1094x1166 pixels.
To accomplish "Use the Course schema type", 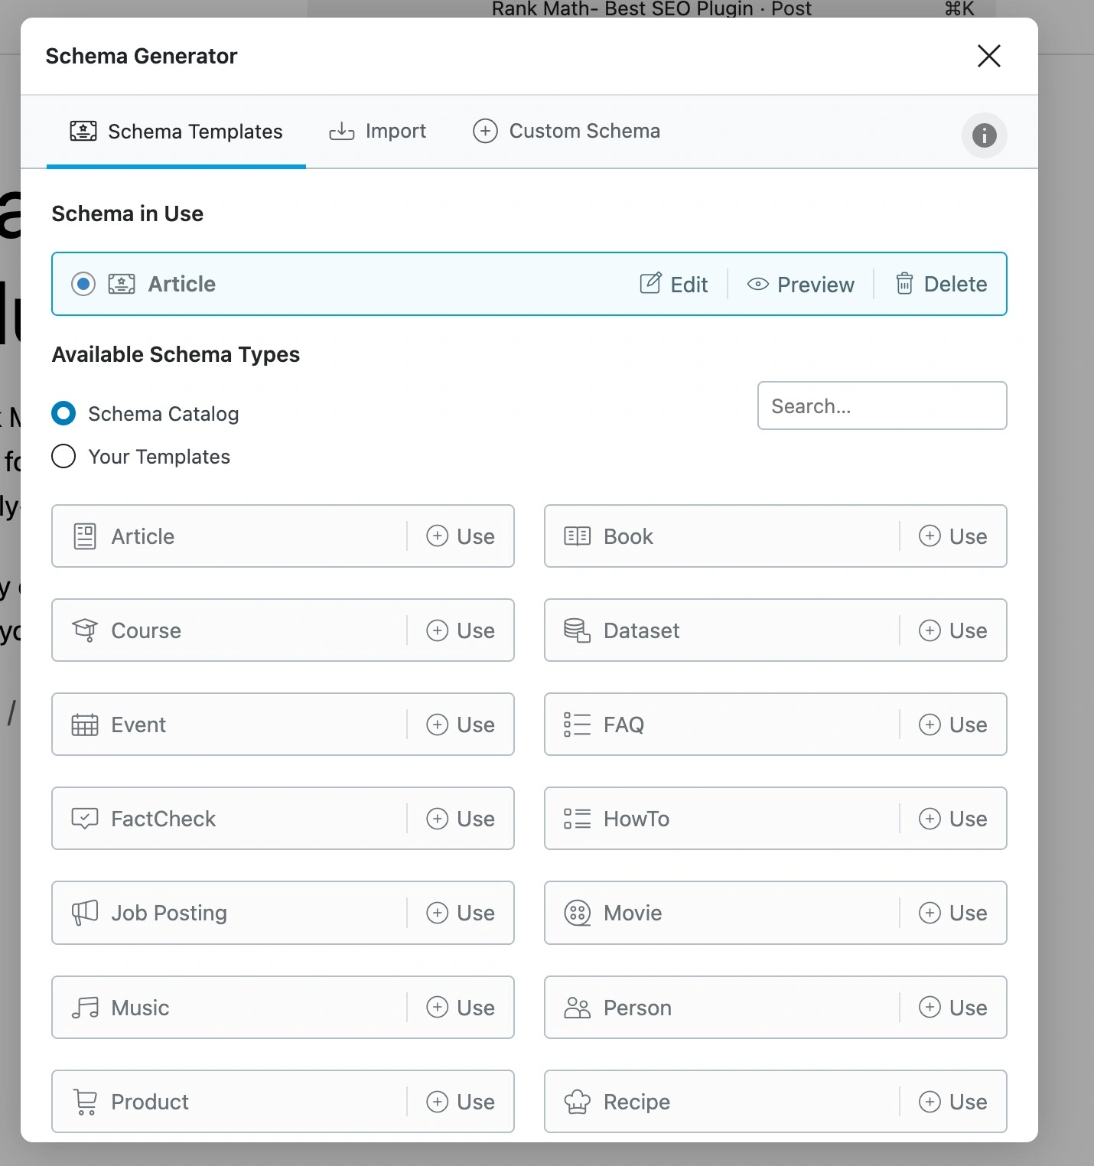I will [461, 630].
